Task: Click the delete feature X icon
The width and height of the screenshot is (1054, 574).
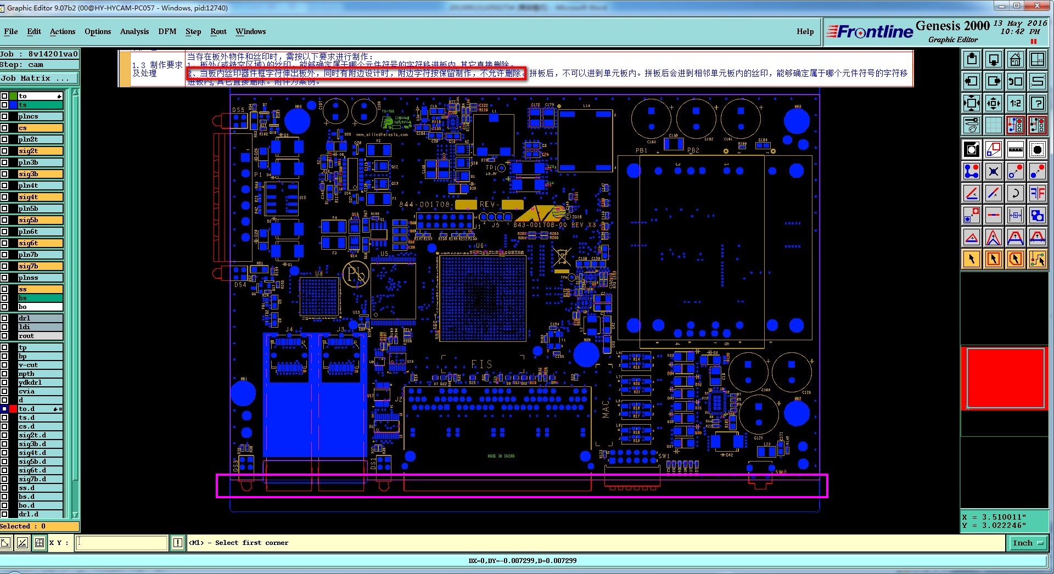Action: [994, 171]
